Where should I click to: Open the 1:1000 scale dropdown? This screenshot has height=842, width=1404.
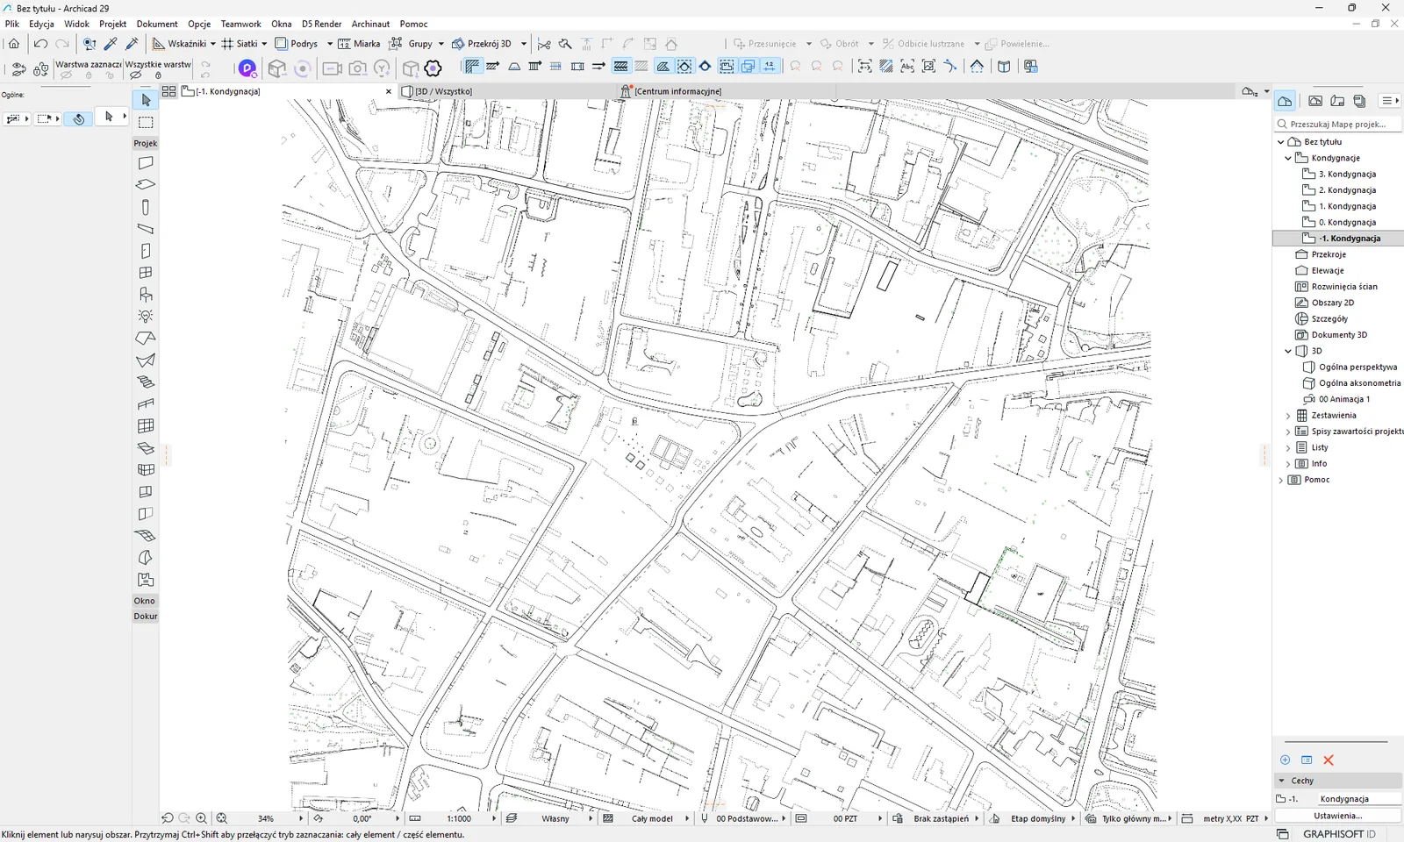pos(494,818)
